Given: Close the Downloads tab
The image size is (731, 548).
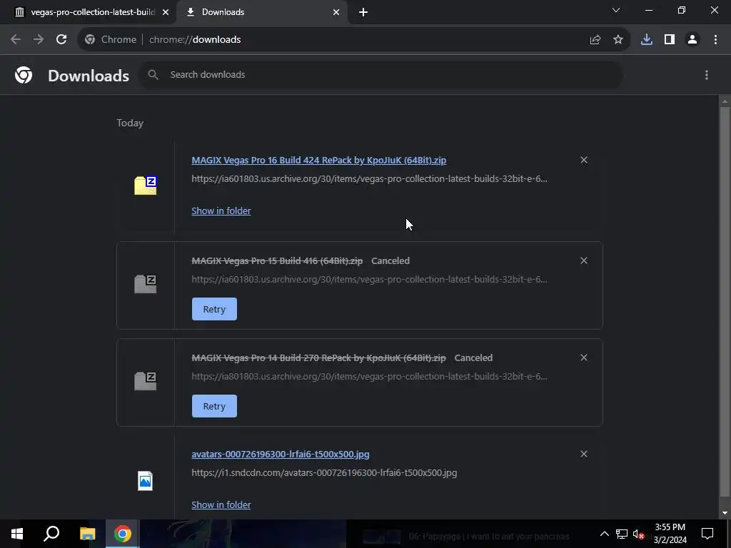Looking at the screenshot, I should point(336,12).
